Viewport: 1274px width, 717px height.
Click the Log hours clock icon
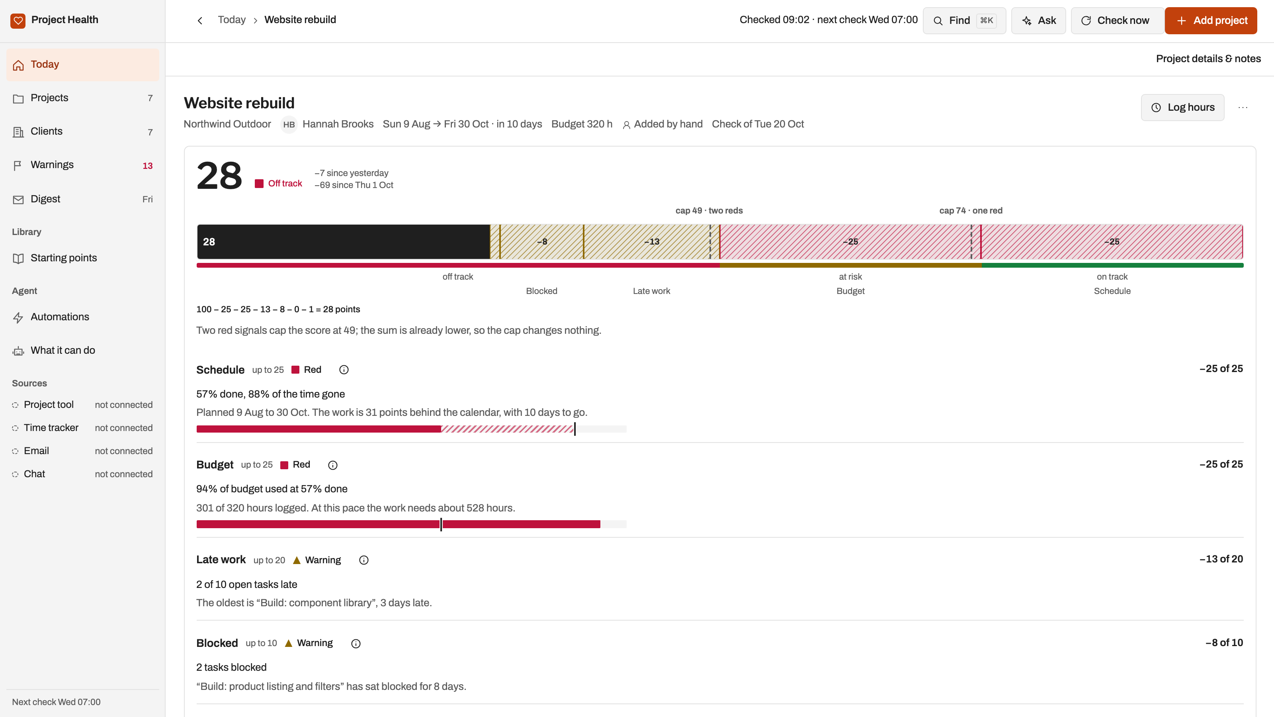(1156, 108)
